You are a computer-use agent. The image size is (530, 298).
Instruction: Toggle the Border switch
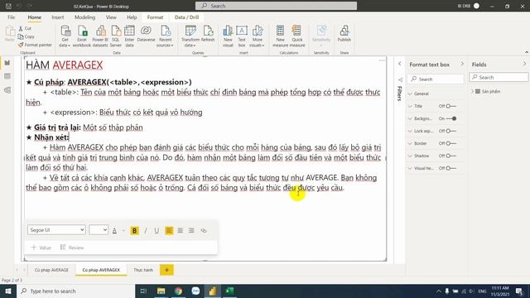[450, 143]
